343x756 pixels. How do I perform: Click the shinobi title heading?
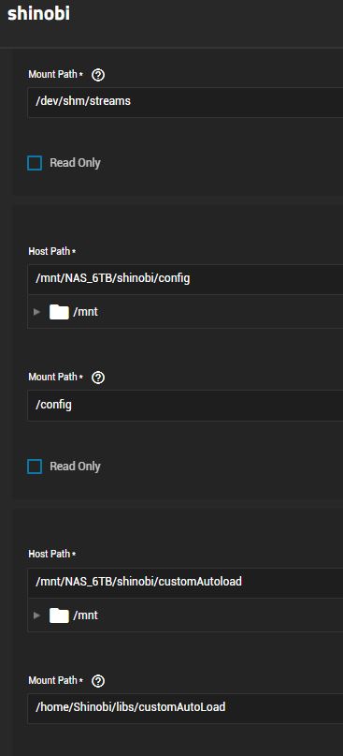[x=38, y=13]
